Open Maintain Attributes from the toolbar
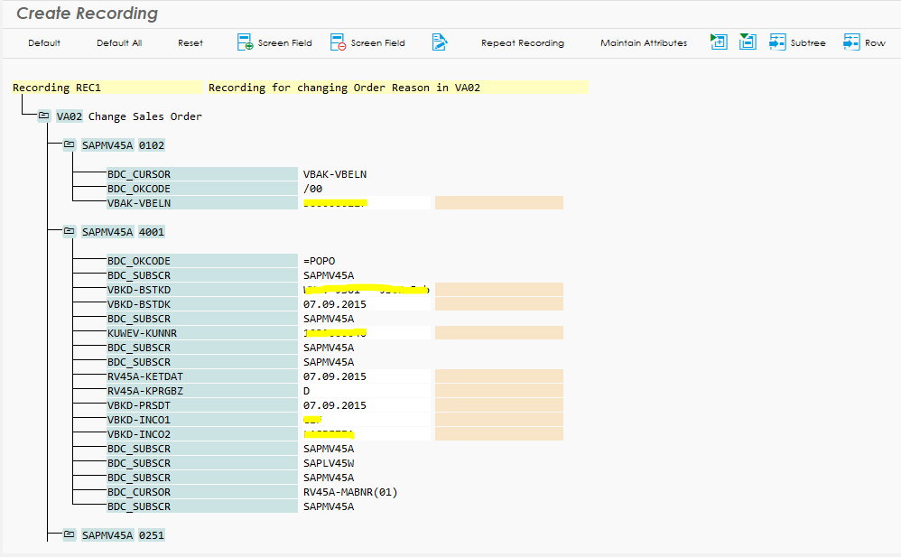Viewport: 901px width, 557px height. pos(643,43)
